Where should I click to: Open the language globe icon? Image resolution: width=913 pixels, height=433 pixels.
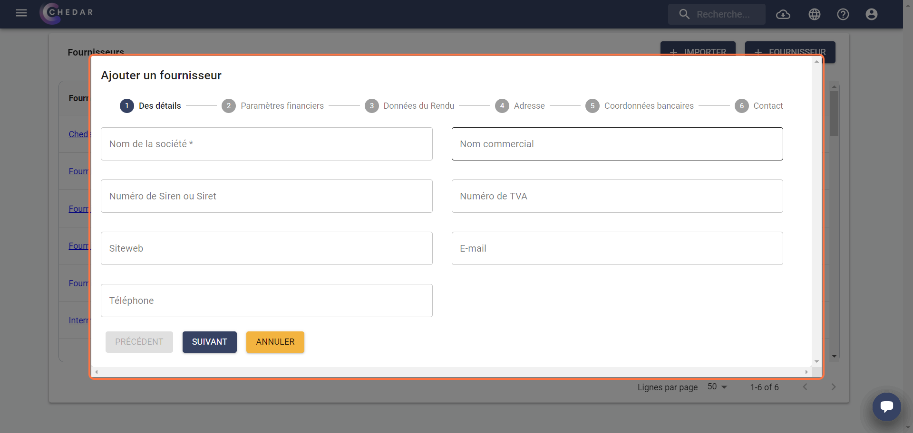pos(815,14)
